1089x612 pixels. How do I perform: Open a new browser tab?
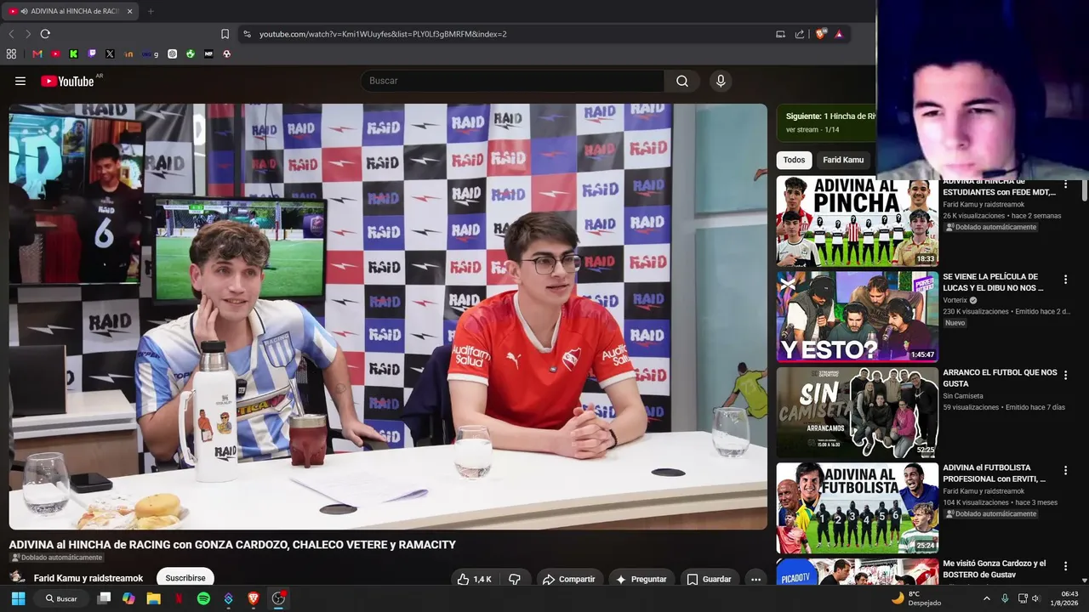click(x=151, y=11)
